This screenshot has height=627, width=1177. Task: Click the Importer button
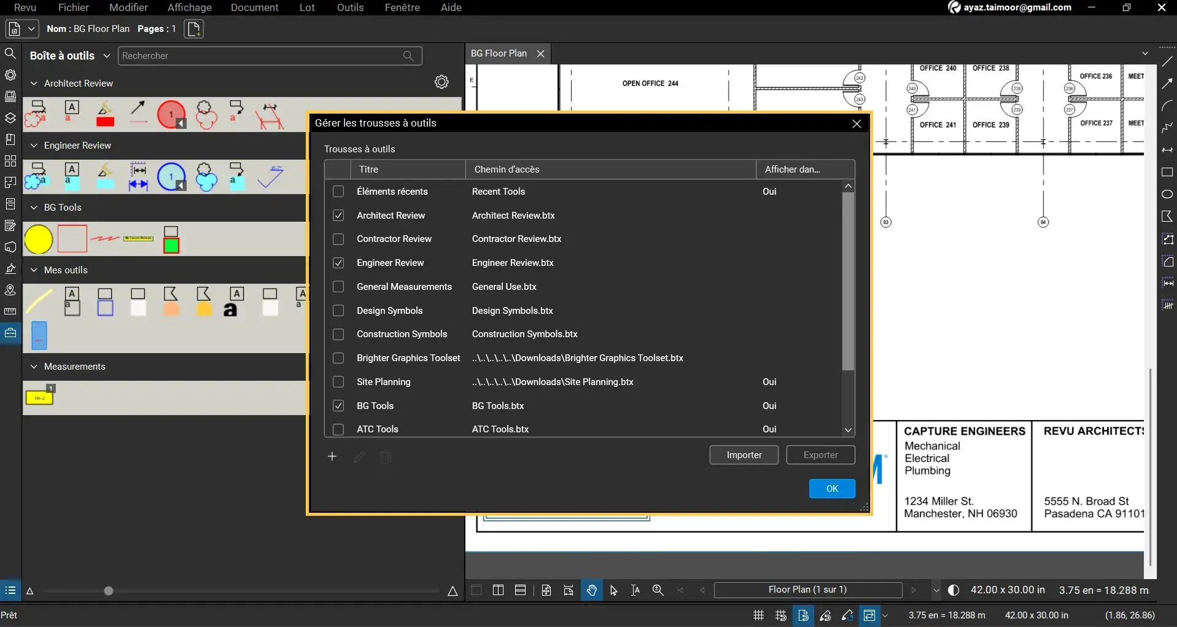(x=743, y=454)
